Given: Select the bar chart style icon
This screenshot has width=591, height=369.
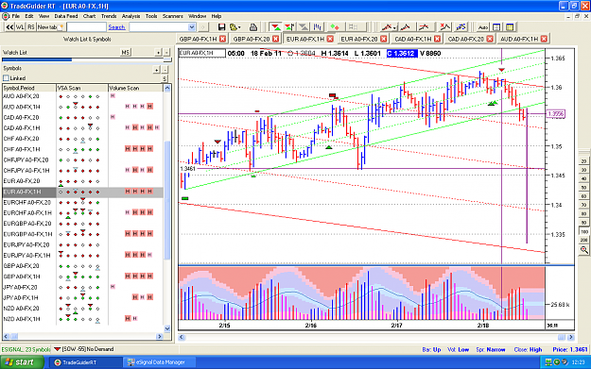Looking at the screenshot, I should [x=318, y=27].
